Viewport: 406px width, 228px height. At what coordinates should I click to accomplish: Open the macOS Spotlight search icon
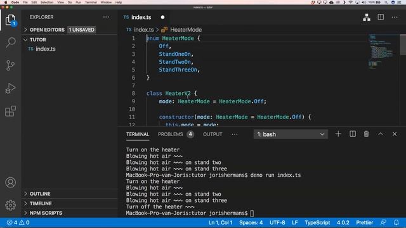click(386, 3)
